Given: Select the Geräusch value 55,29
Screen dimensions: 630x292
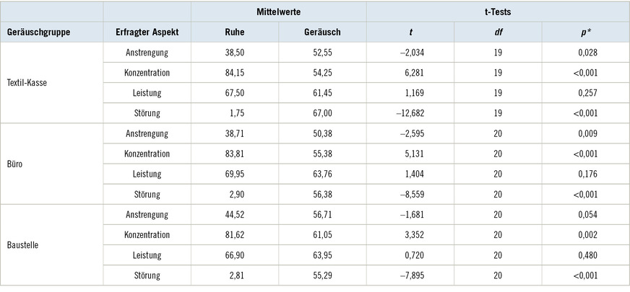Looking at the screenshot, I should click(x=322, y=275).
